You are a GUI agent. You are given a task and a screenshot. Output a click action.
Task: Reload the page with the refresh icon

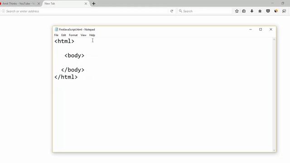click(172, 11)
